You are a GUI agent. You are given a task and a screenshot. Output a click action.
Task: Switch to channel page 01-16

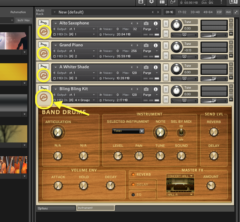[170, 12]
